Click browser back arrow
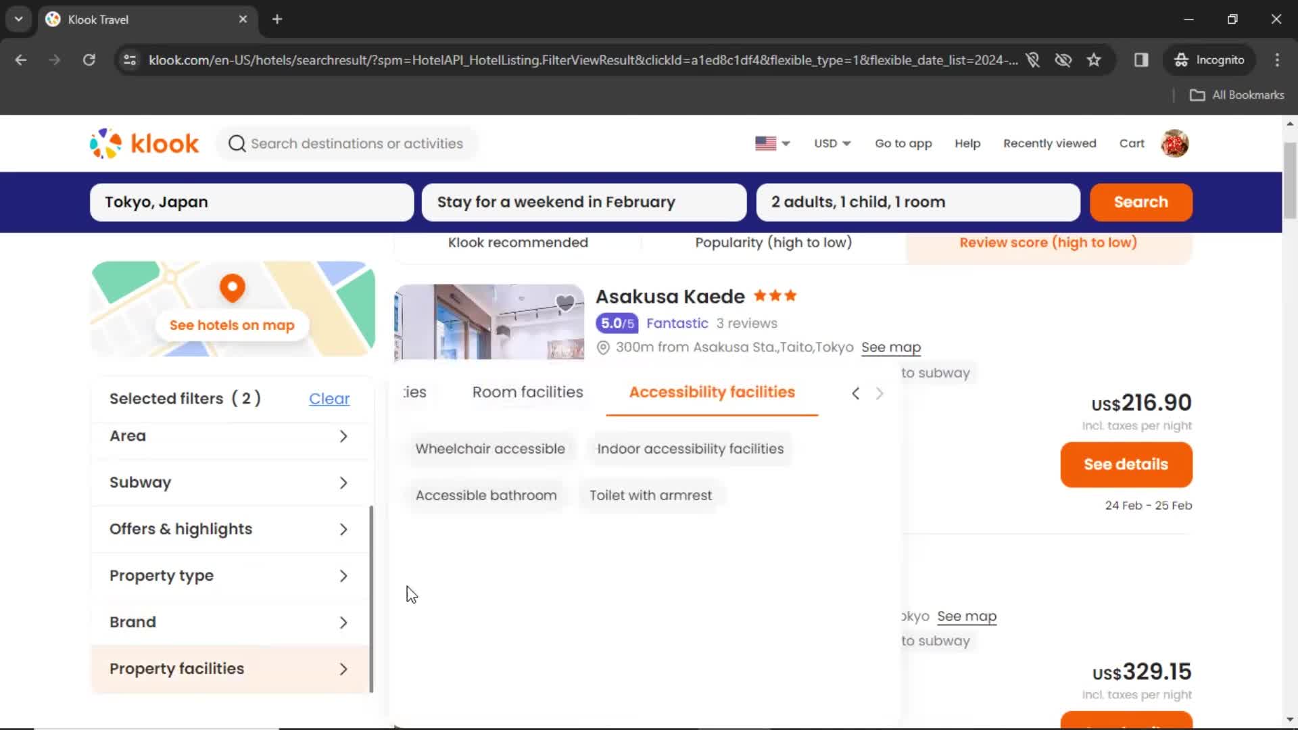This screenshot has width=1298, height=730. pos(21,60)
